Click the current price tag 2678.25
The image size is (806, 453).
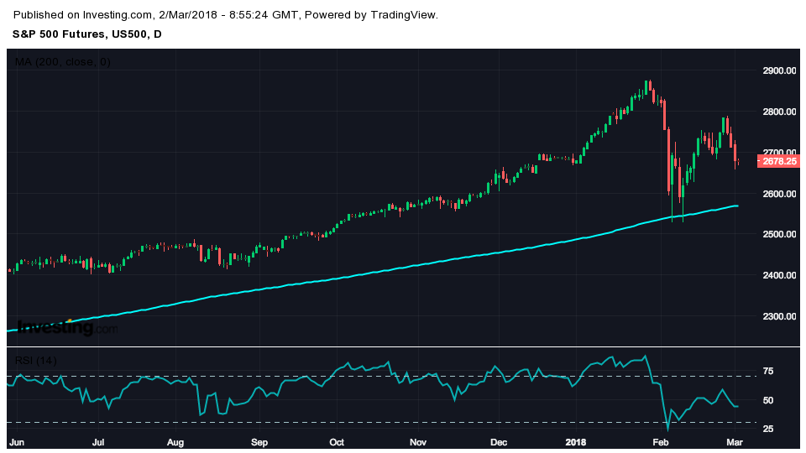779,161
